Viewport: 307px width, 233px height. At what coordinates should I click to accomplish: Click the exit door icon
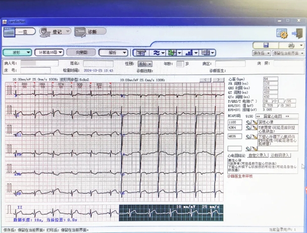click(x=297, y=34)
